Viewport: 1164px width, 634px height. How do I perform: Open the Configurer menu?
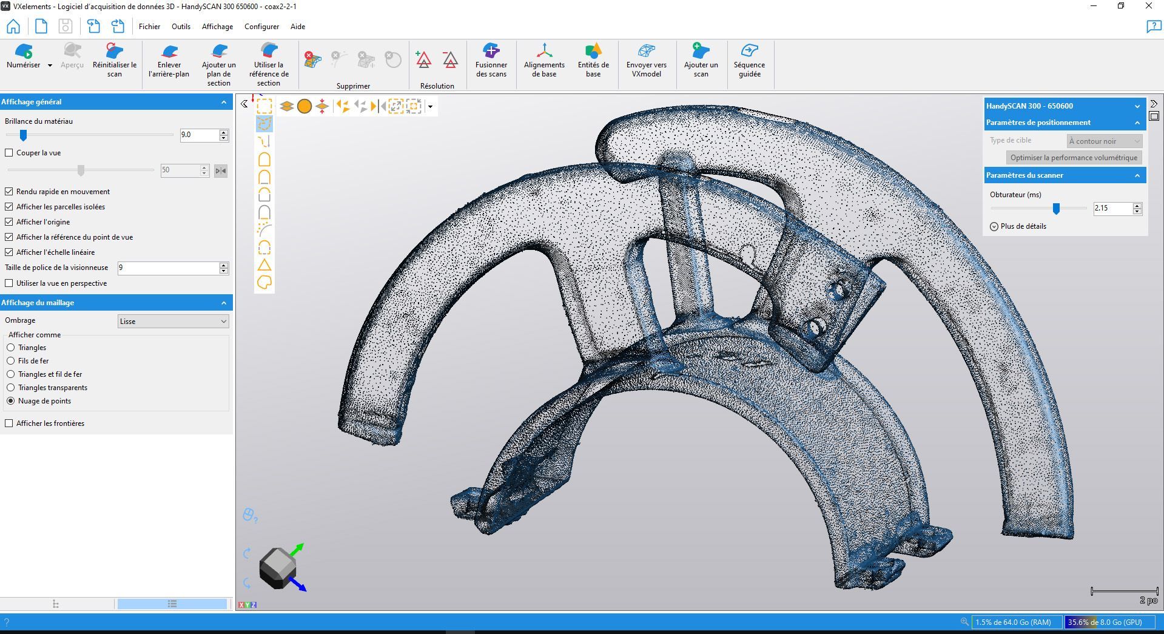pyautogui.click(x=261, y=27)
